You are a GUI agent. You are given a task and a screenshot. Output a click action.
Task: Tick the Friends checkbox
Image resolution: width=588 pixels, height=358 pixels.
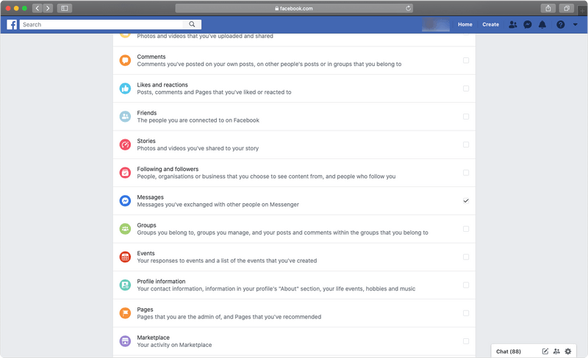(466, 117)
